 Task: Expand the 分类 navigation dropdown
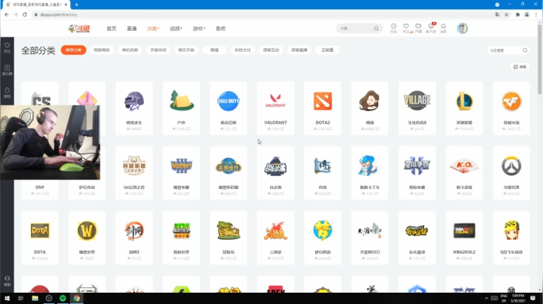click(153, 29)
